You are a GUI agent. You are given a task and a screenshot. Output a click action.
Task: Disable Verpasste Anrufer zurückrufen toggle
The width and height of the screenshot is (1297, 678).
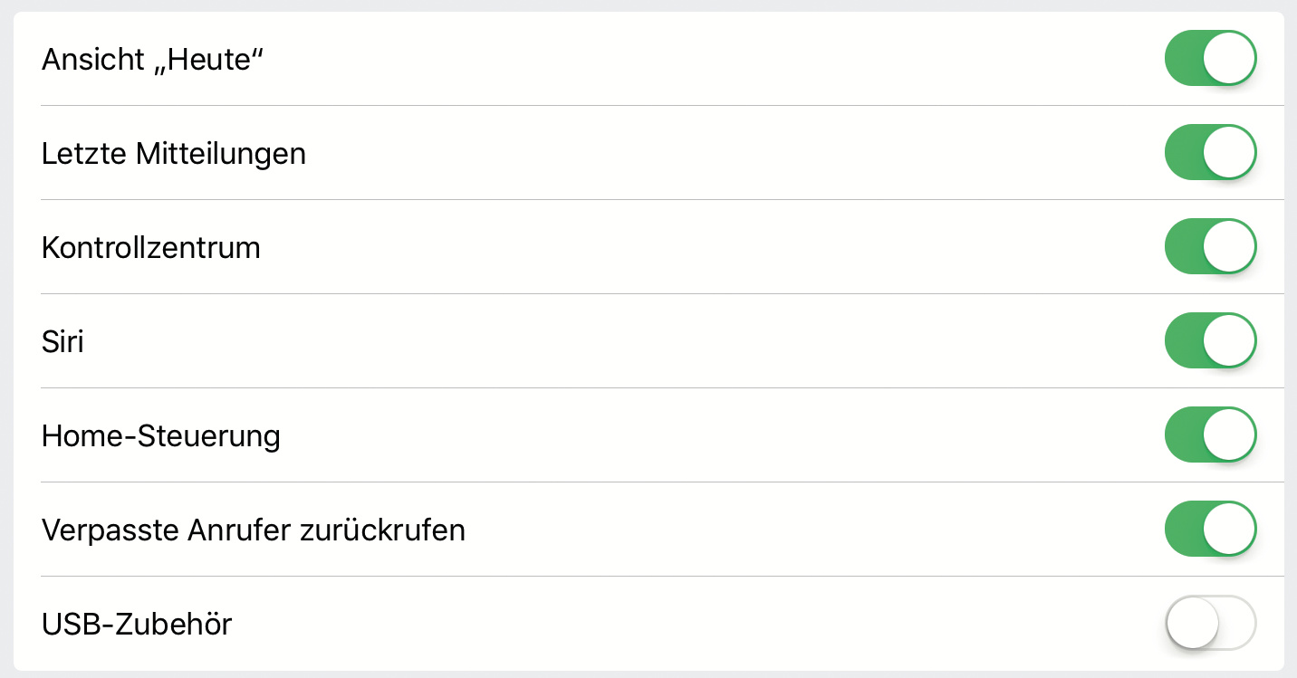coord(1210,530)
